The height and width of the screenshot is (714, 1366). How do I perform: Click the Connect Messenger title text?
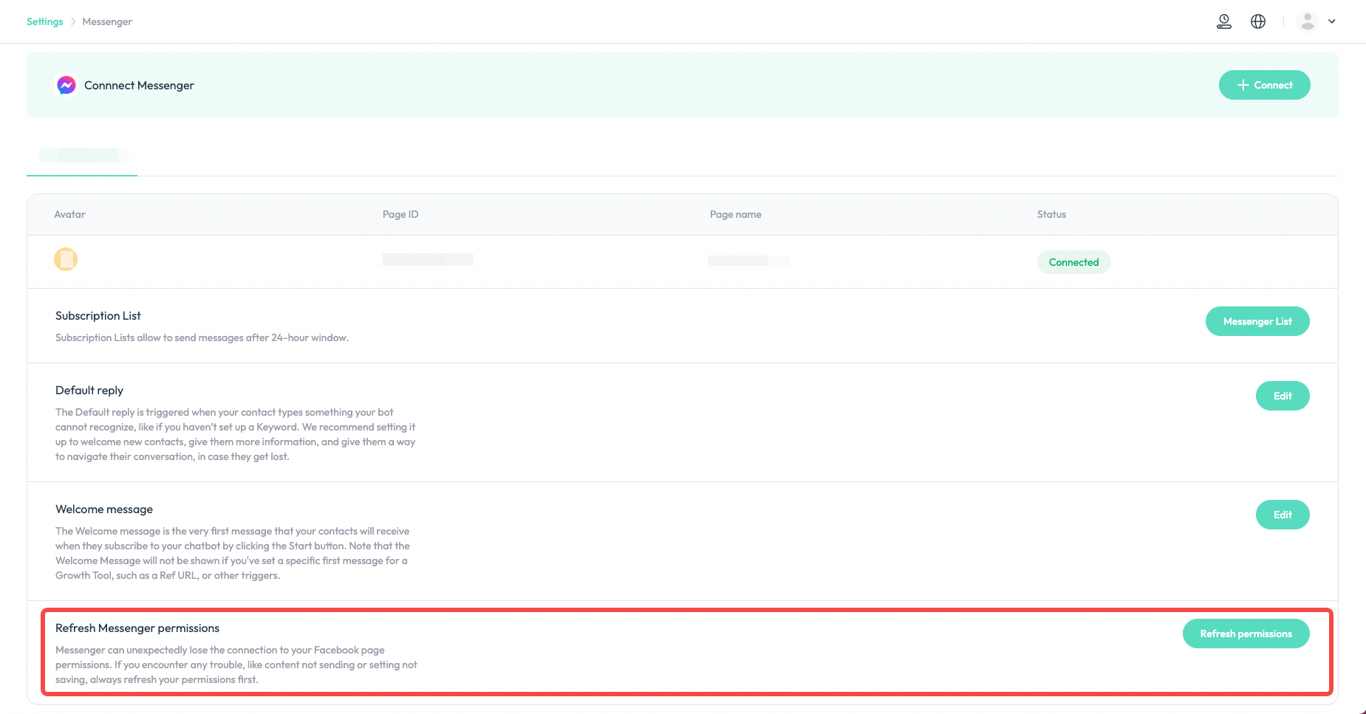point(139,85)
